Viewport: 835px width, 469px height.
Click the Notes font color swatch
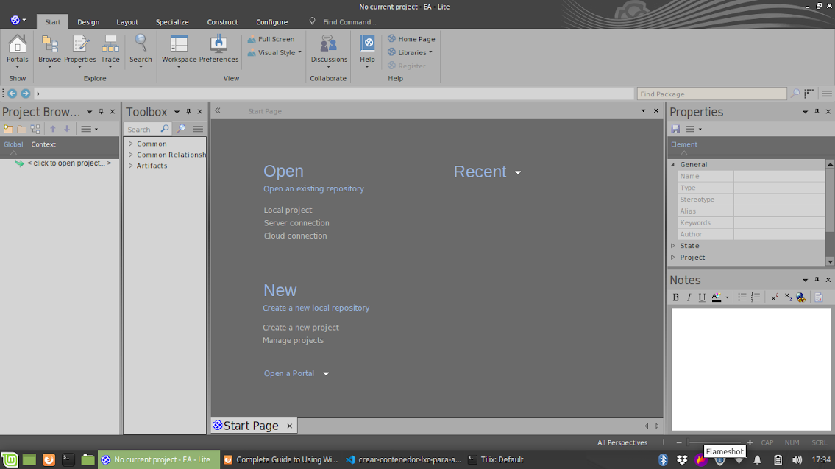pyautogui.click(x=717, y=297)
